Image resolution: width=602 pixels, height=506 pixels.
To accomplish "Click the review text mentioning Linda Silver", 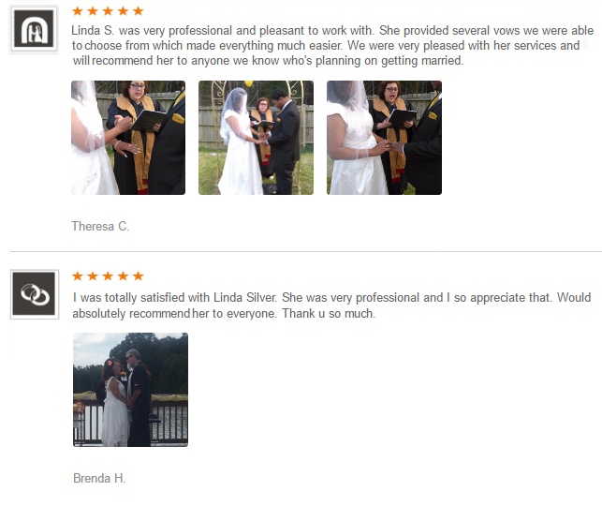I will [x=331, y=305].
